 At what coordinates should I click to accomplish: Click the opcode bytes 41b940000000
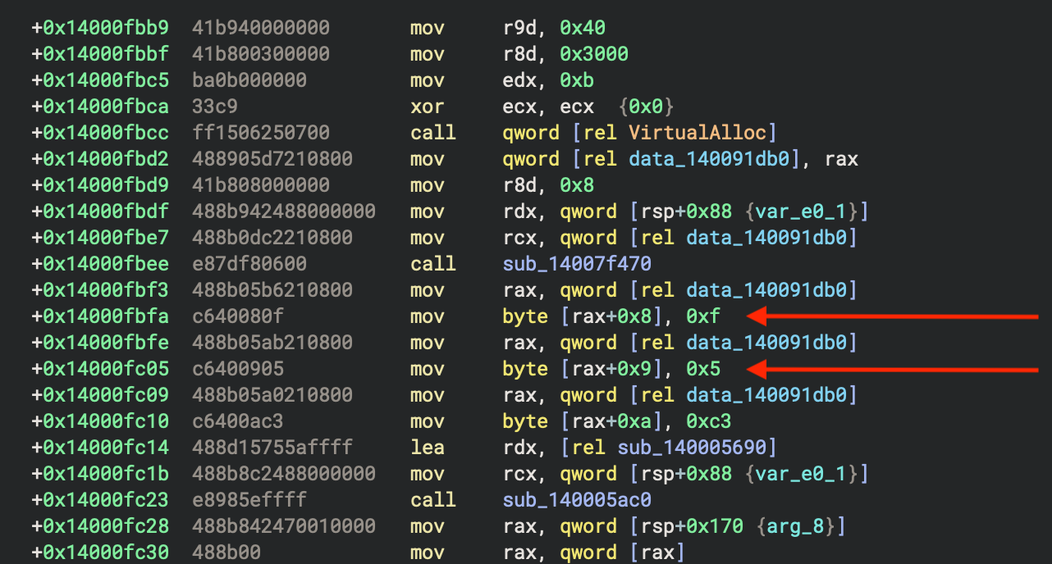pos(261,28)
